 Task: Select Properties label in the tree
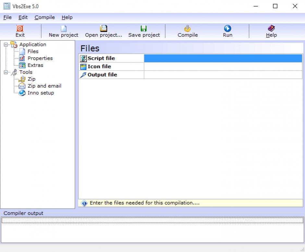[40, 58]
